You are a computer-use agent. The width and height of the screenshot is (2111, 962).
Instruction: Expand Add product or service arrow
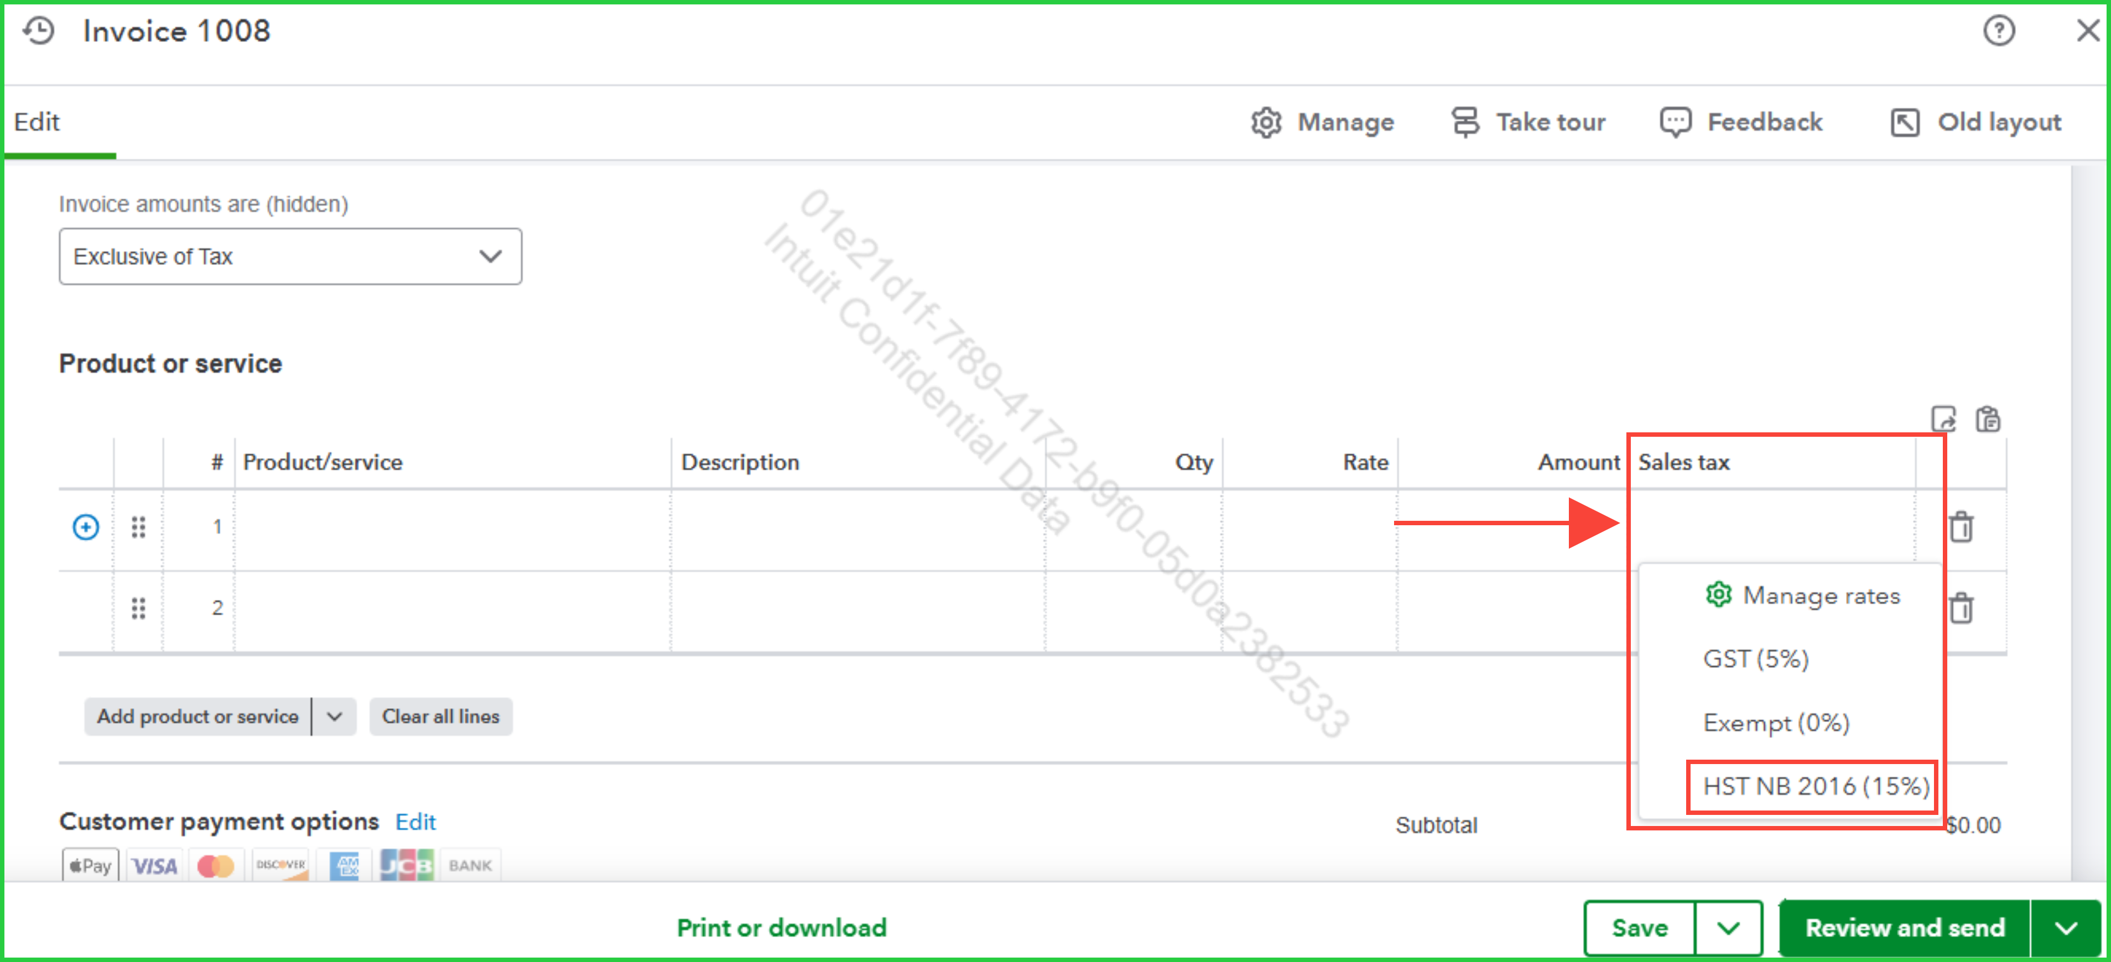point(334,717)
